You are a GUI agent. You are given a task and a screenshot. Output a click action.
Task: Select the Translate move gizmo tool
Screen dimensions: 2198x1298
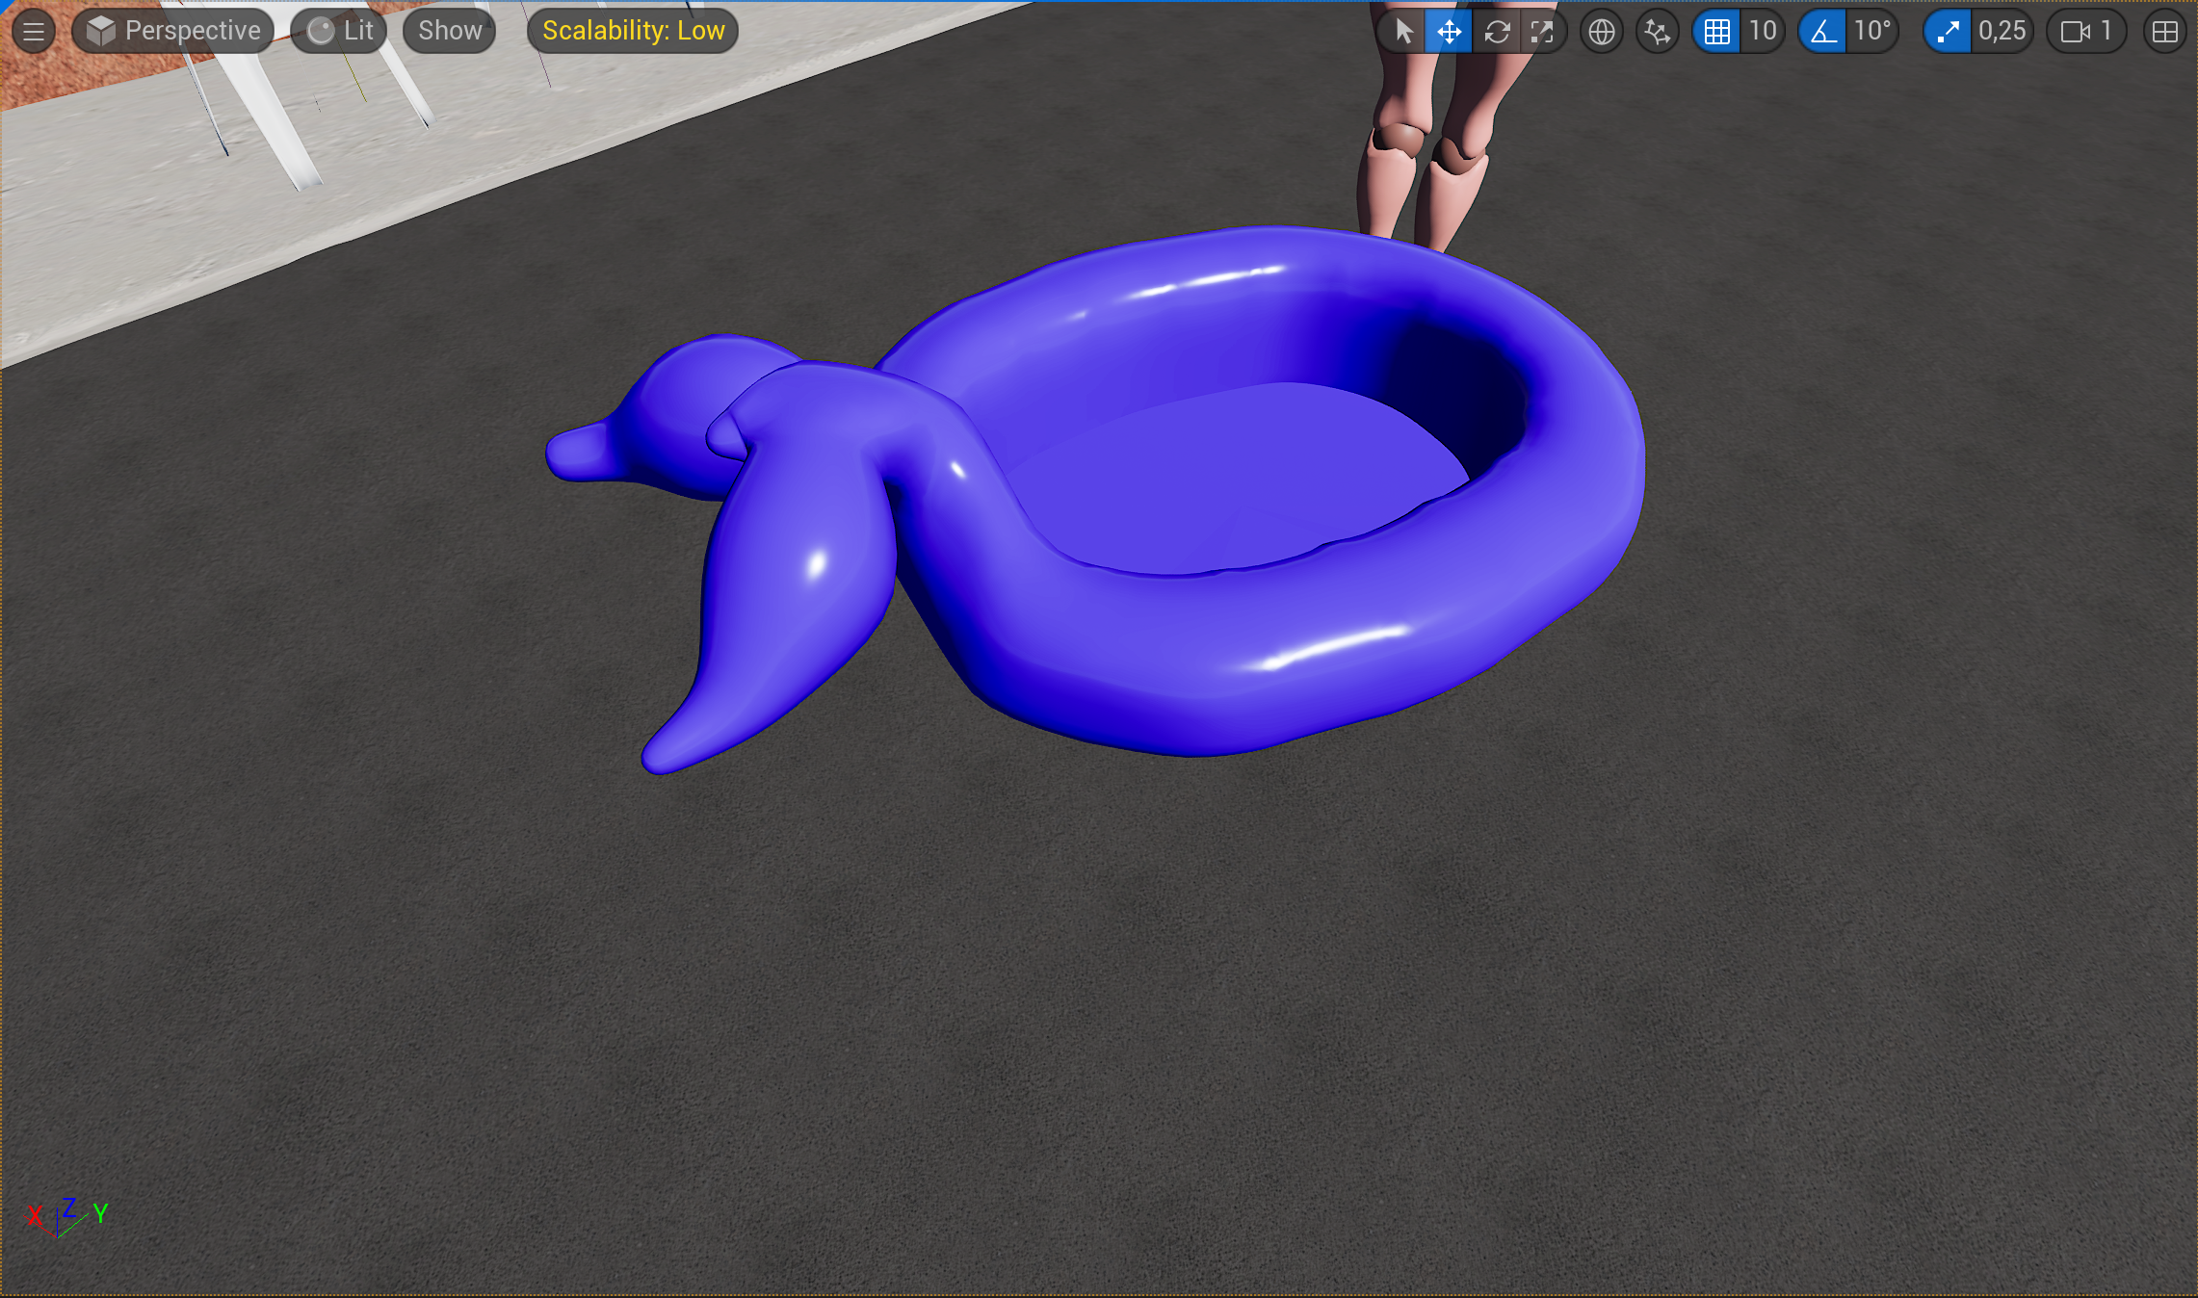(x=1449, y=32)
